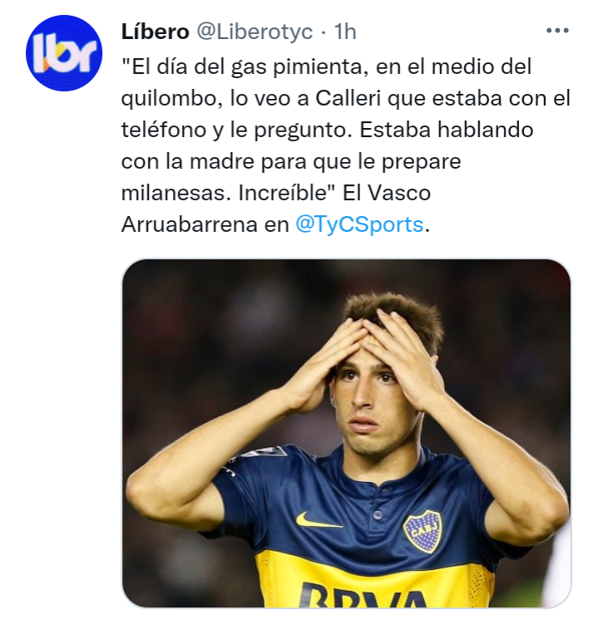The width and height of the screenshot is (598, 620).
Task: Open the three-dot more options menu
Action: 557,31
